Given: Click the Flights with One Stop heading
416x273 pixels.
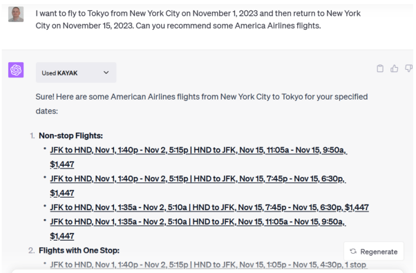Looking at the screenshot, I should tap(79, 250).
